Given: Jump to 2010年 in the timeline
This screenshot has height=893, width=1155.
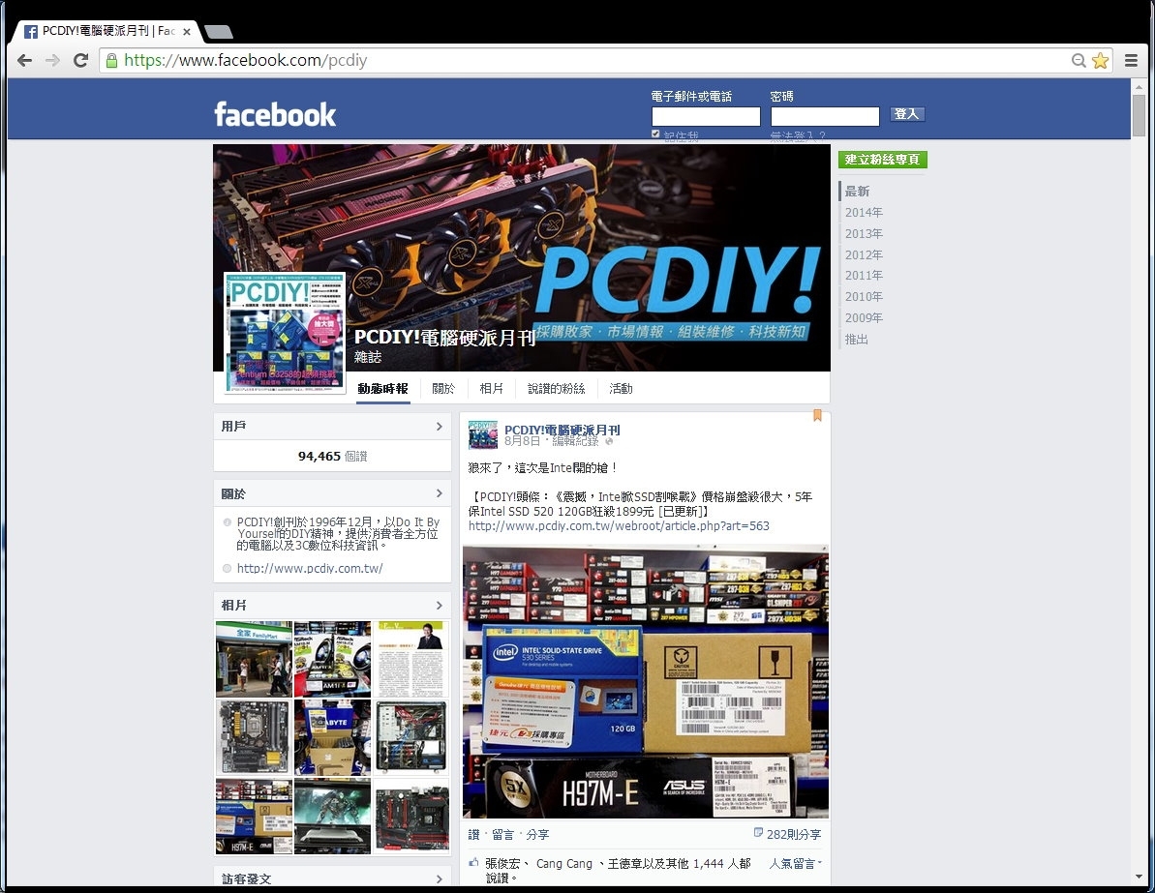Looking at the screenshot, I should (x=864, y=297).
